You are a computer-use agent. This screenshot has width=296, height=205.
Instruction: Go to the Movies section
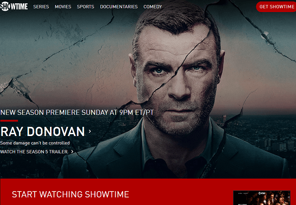coord(63,6)
